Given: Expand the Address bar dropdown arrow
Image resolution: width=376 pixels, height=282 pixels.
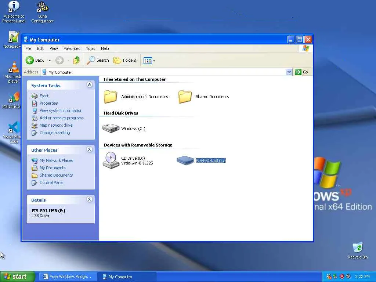Looking at the screenshot, I should [289, 72].
